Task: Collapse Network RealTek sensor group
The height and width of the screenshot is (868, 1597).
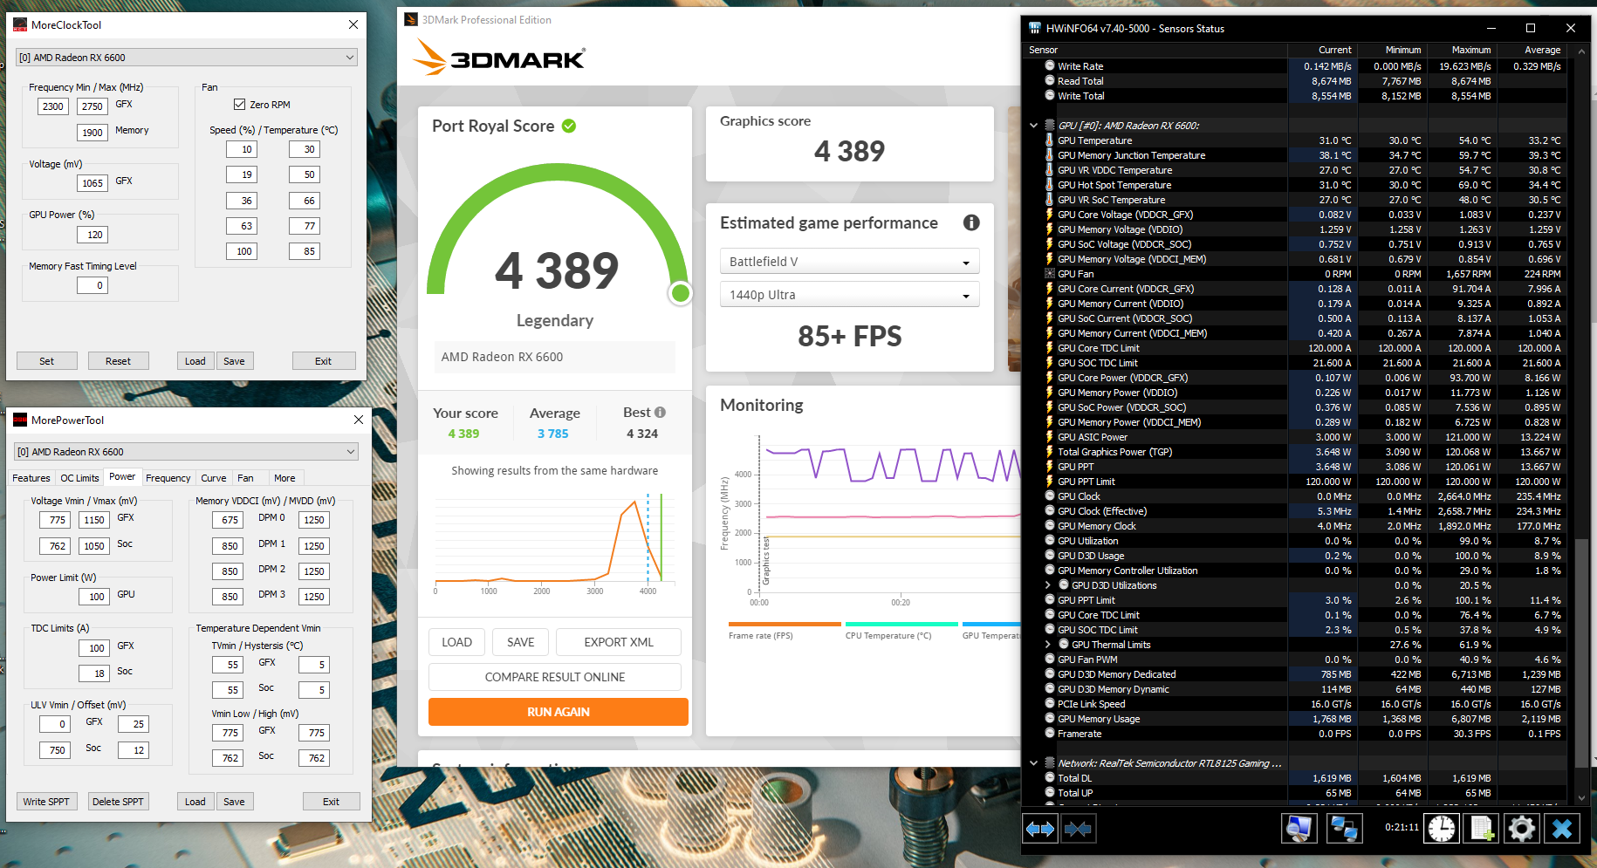Action: click(x=1034, y=763)
